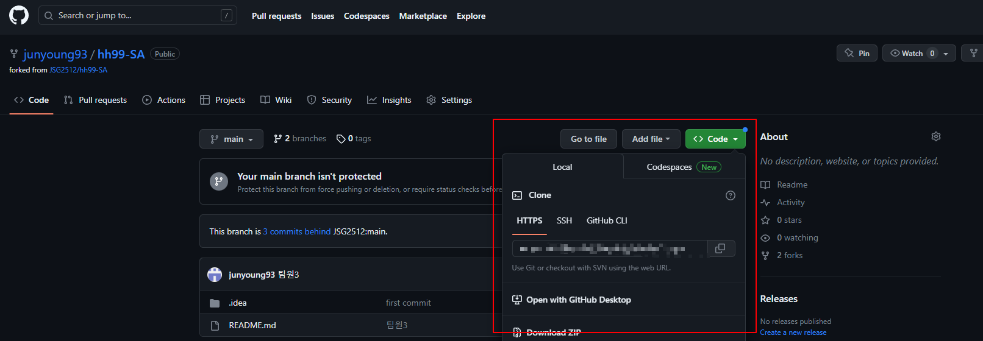Select HTTPS clone method
Viewport: 983px width, 341px height.
pyautogui.click(x=529, y=220)
